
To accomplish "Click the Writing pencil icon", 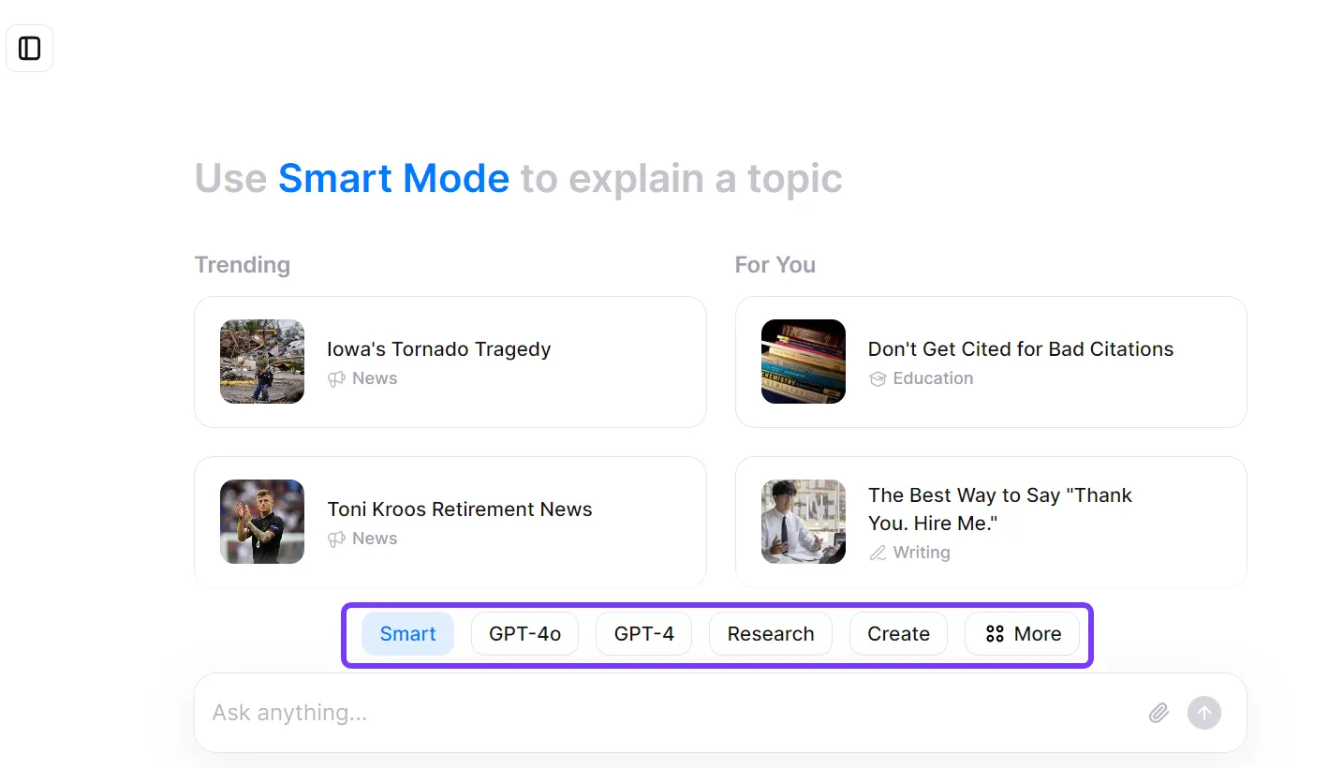I will tap(878, 553).
